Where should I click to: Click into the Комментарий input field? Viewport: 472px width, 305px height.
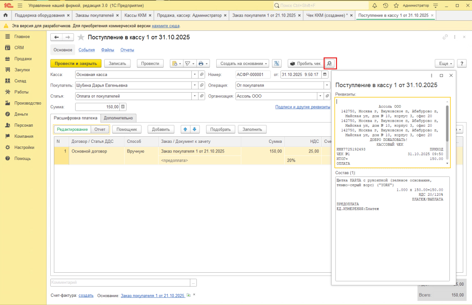coord(120,282)
